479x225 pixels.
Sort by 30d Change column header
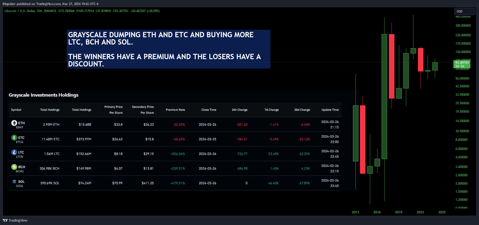302,110
